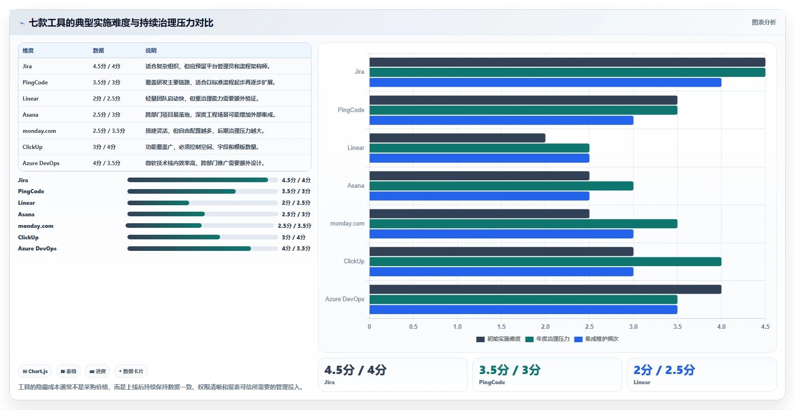Click the 2.0 tick on the chart x-axis
Viewport: 795px width, 410px height.
pyautogui.click(x=545, y=327)
